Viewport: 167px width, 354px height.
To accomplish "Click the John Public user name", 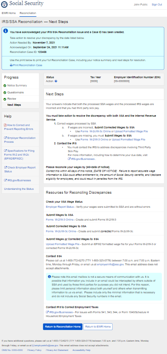I will point(141,5).
